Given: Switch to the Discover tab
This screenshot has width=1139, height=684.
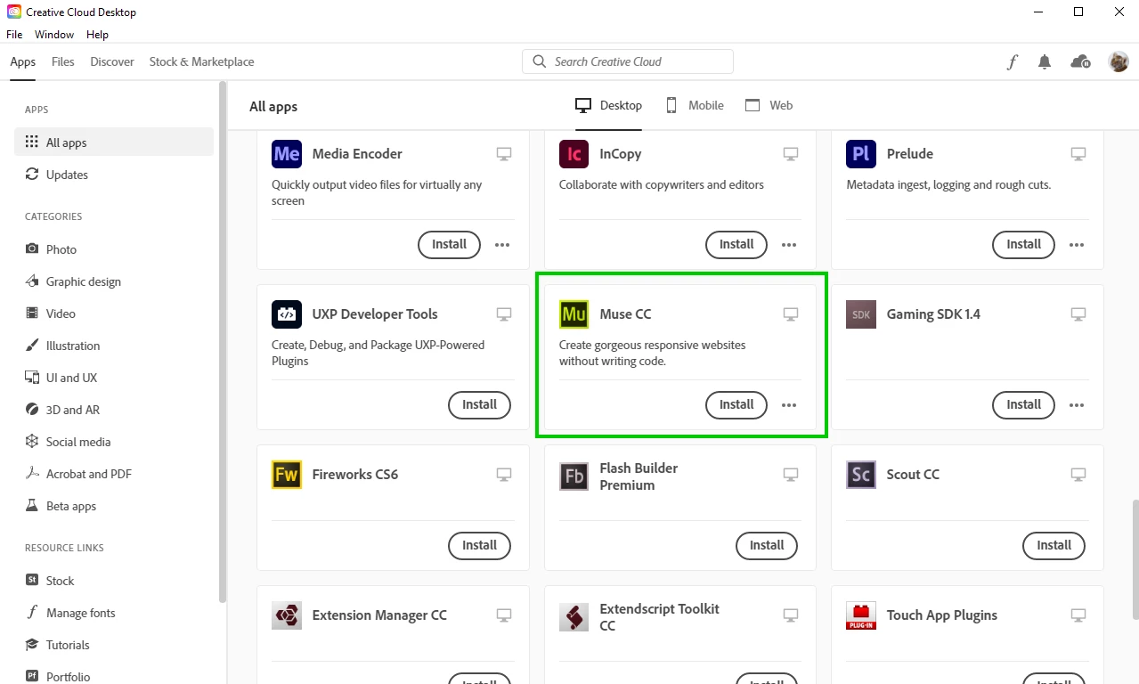Looking at the screenshot, I should [112, 61].
